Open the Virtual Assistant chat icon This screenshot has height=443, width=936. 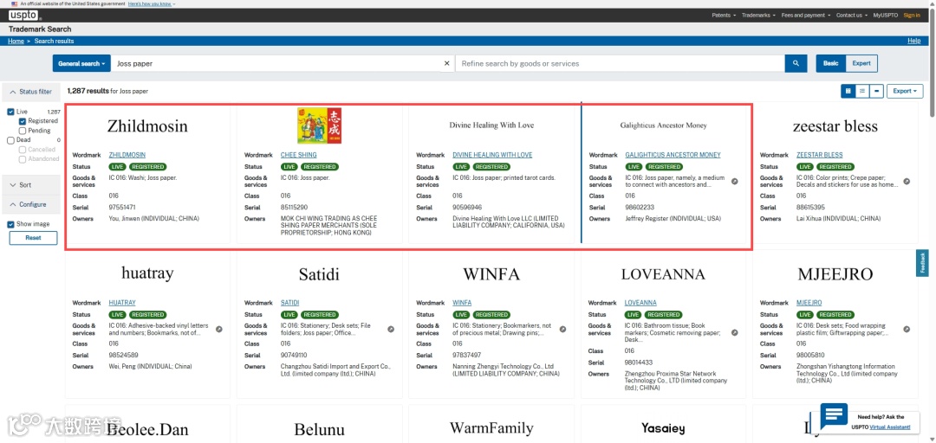[x=834, y=415]
